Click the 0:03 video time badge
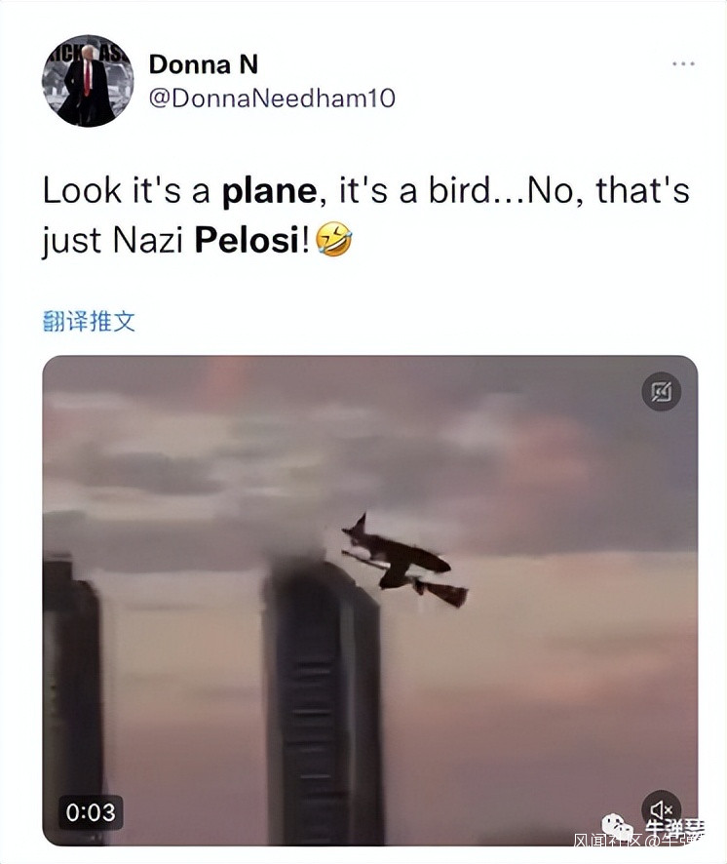The width and height of the screenshot is (727, 864). [91, 812]
